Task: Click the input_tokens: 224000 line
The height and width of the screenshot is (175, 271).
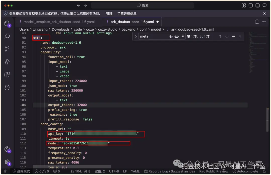Action: (x=67, y=81)
